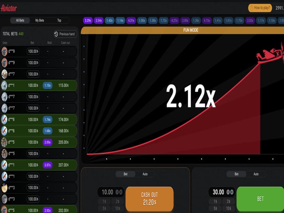The width and height of the screenshot is (284, 213).
Task: Click the 207.00$ cash out value
Action: 64,165
